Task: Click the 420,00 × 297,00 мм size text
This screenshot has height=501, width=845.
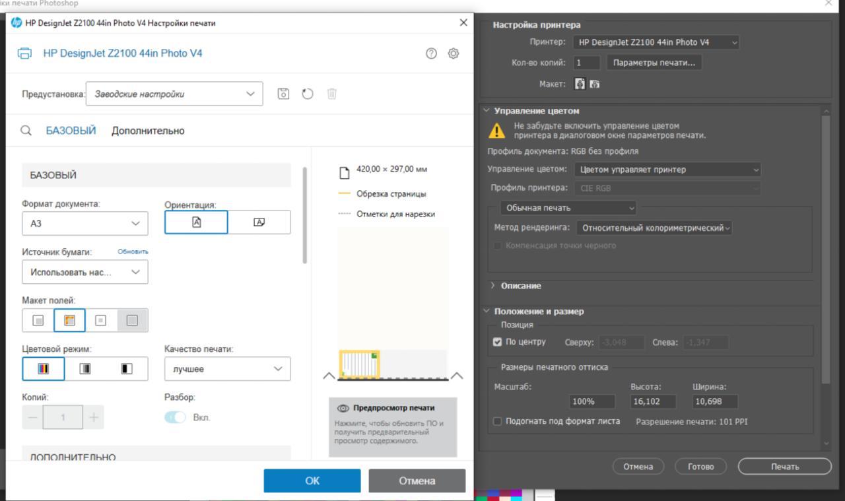Action: click(391, 170)
